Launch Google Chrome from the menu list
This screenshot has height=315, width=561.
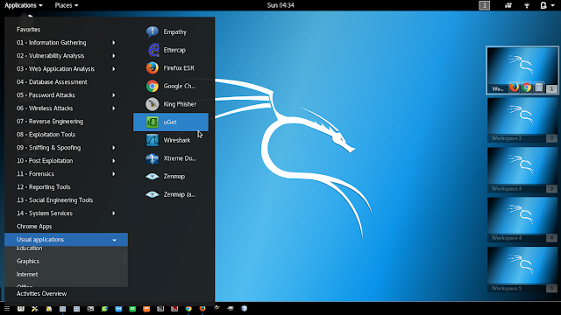[171, 86]
